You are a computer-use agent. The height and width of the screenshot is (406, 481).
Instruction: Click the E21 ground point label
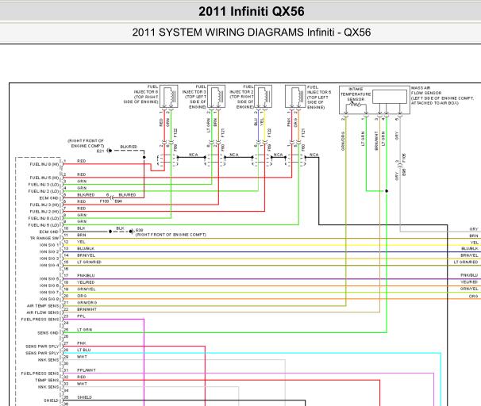click(x=101, y=151)
